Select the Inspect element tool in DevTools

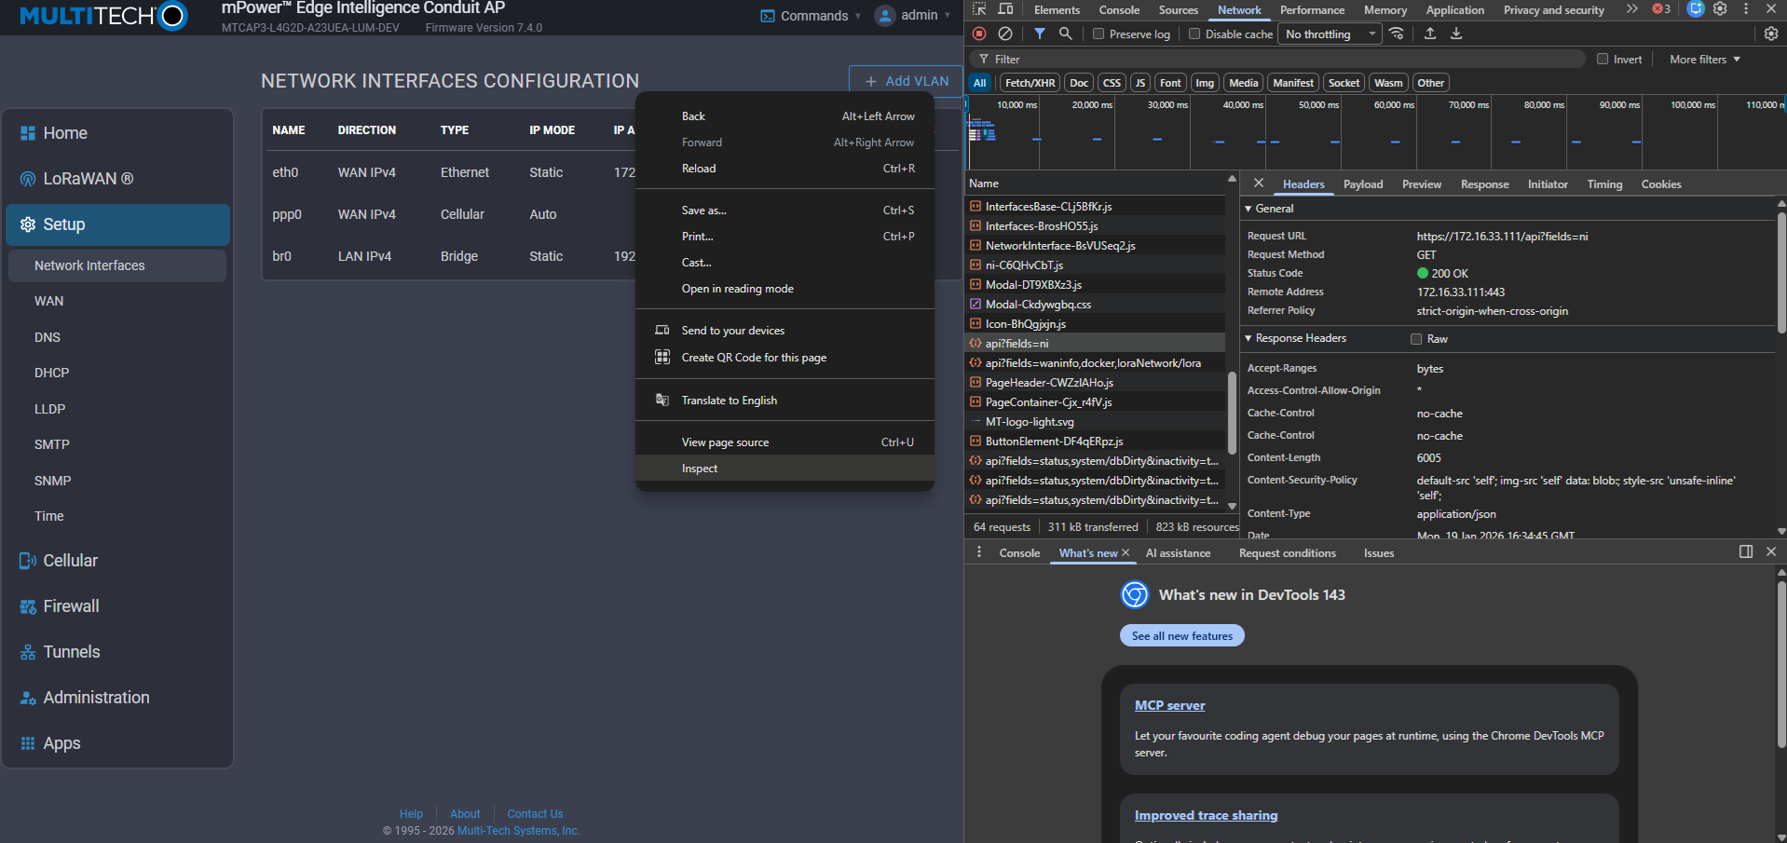coord(980,9)
